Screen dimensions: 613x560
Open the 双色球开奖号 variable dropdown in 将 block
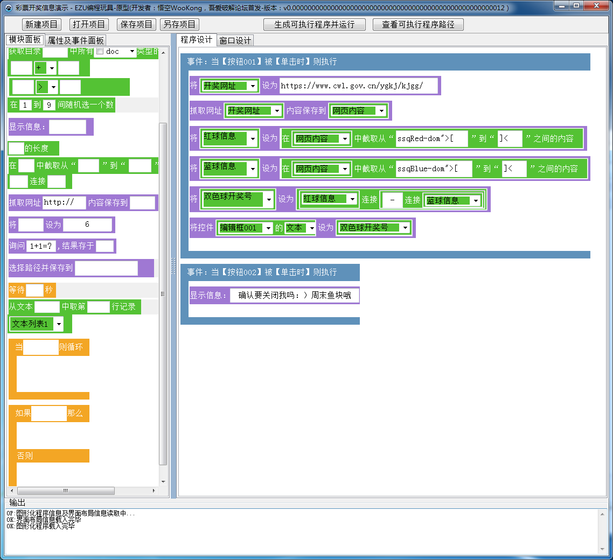269,199
